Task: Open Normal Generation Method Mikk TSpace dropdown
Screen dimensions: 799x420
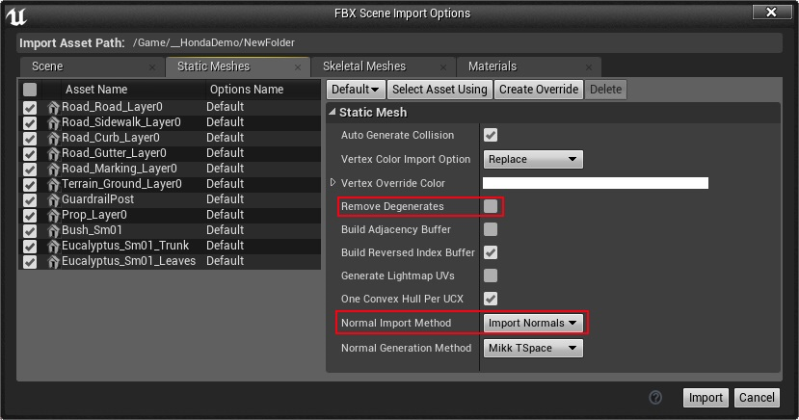Action: 533,348
